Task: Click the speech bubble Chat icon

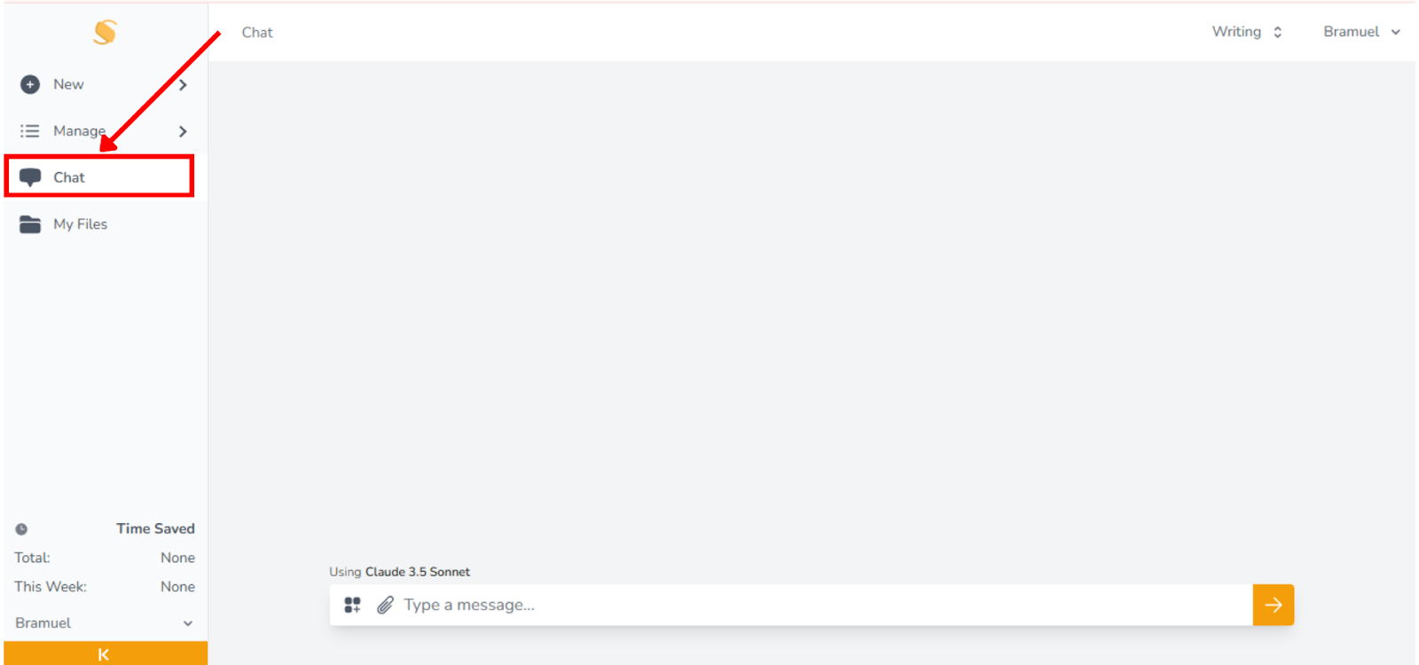Action: [x=30, y=177]
